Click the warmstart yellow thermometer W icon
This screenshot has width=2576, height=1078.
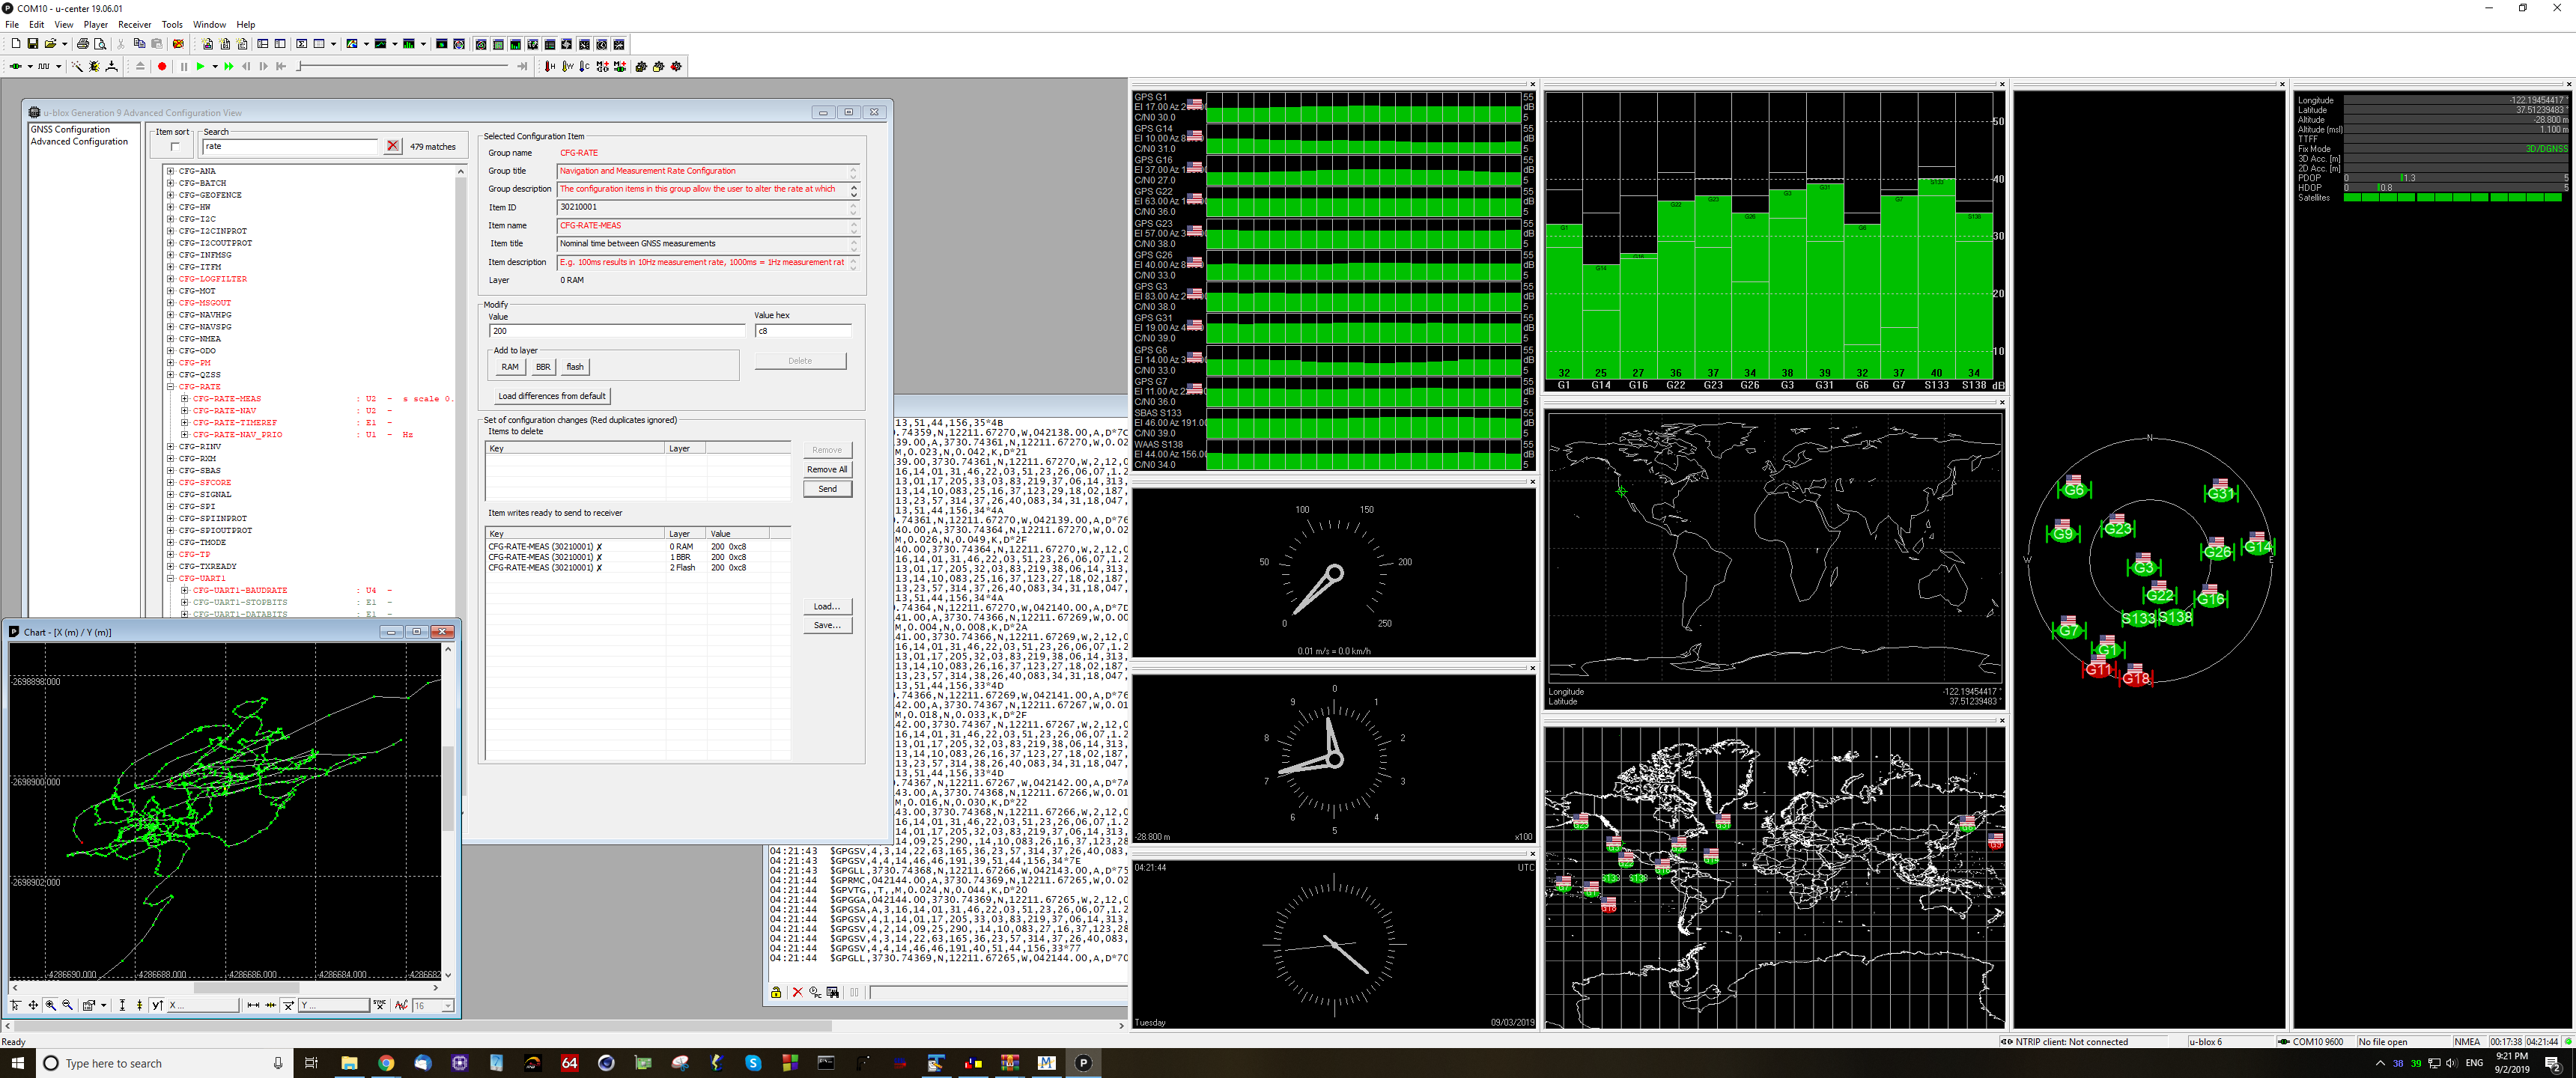568,67
